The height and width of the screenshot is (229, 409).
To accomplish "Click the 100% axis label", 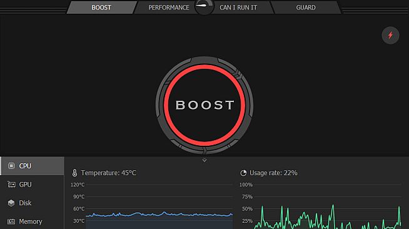I will coord(246,185).
